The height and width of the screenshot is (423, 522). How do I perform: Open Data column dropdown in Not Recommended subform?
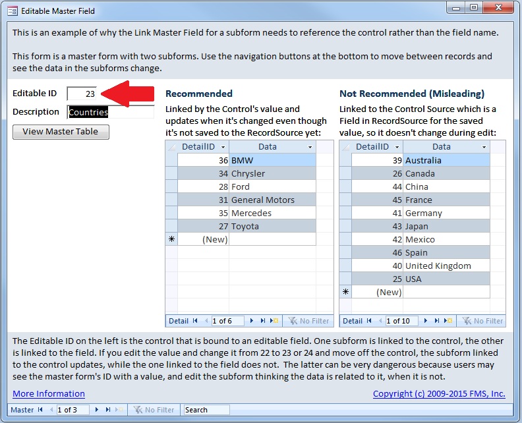click(484, 147)
